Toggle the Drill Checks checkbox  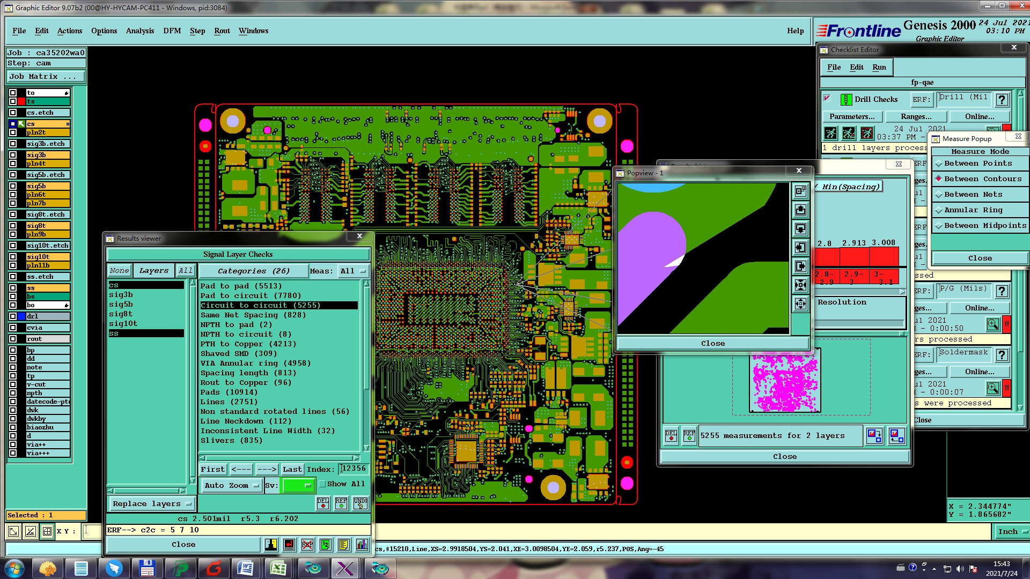(x=827, y=98)
